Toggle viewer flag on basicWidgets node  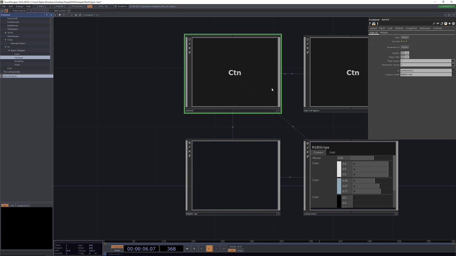coord(308,39)
